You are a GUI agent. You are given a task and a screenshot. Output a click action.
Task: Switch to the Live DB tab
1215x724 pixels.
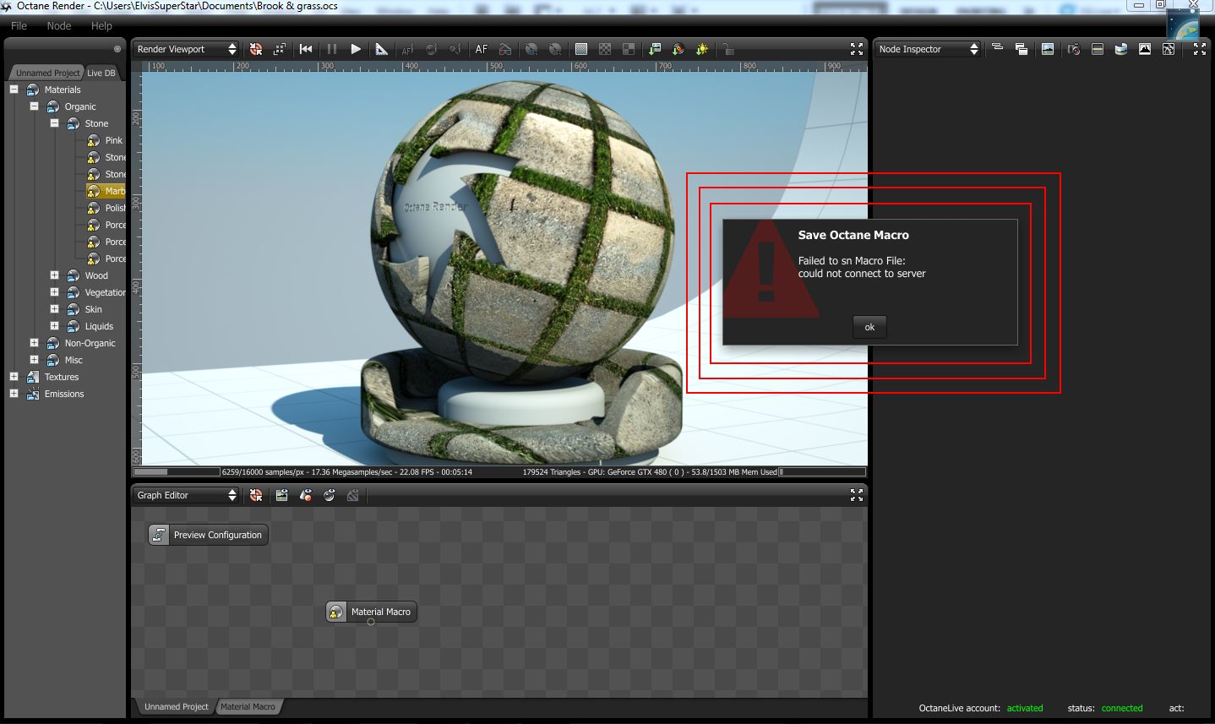pos(101,73)
